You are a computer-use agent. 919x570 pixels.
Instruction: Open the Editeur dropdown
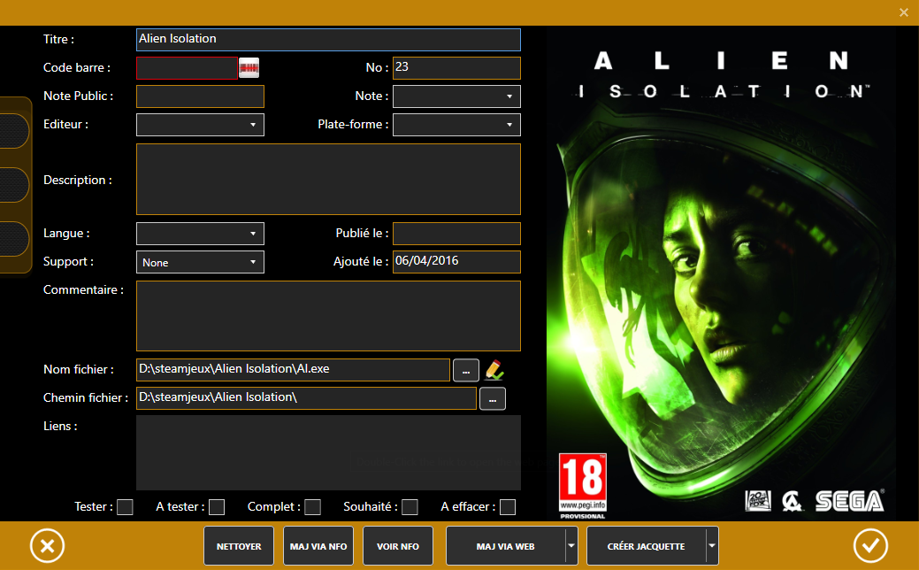[200, 125]
